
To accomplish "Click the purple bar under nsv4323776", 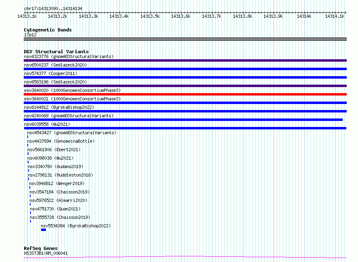I will coord(185,60).
